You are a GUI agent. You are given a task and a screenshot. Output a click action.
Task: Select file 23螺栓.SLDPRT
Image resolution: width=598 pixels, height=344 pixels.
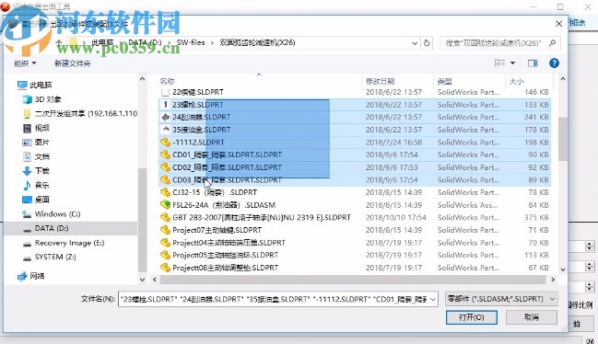(x=354, y=105)
